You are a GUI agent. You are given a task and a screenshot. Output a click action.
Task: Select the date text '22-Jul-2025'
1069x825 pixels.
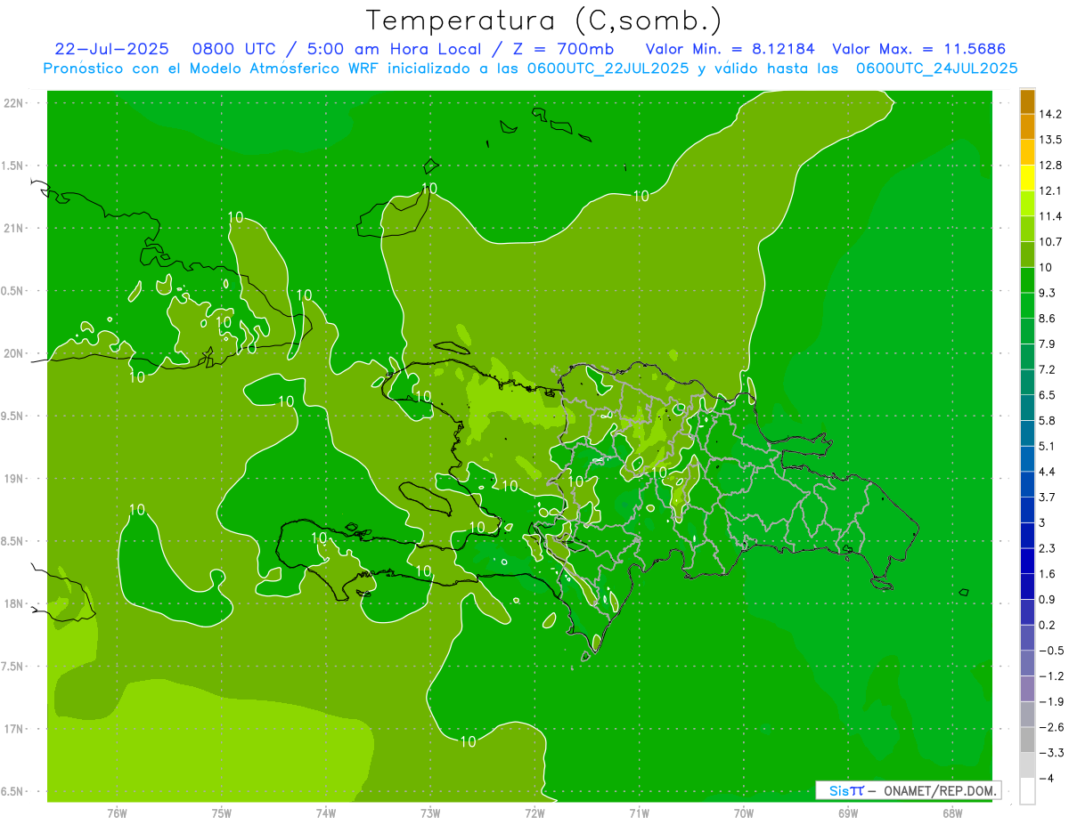tap(111, 49)
